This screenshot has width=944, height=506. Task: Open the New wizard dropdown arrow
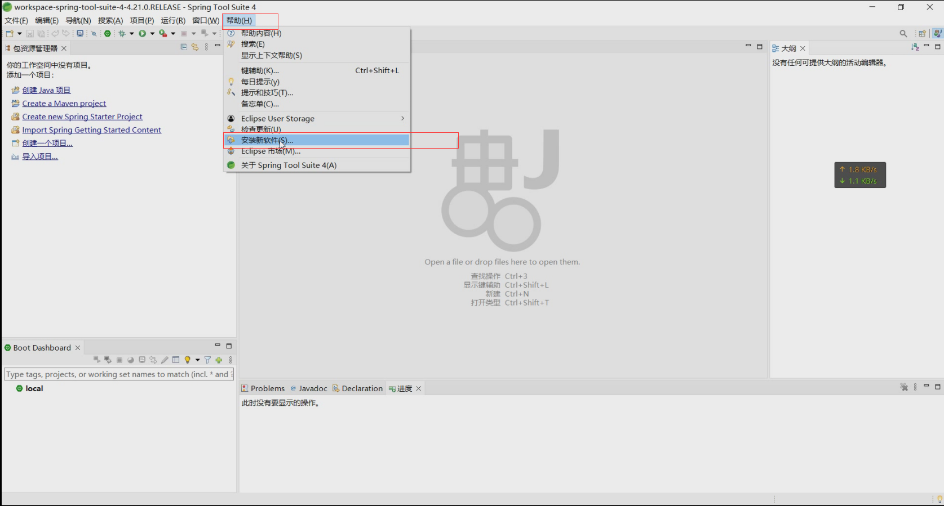[20, 34]
